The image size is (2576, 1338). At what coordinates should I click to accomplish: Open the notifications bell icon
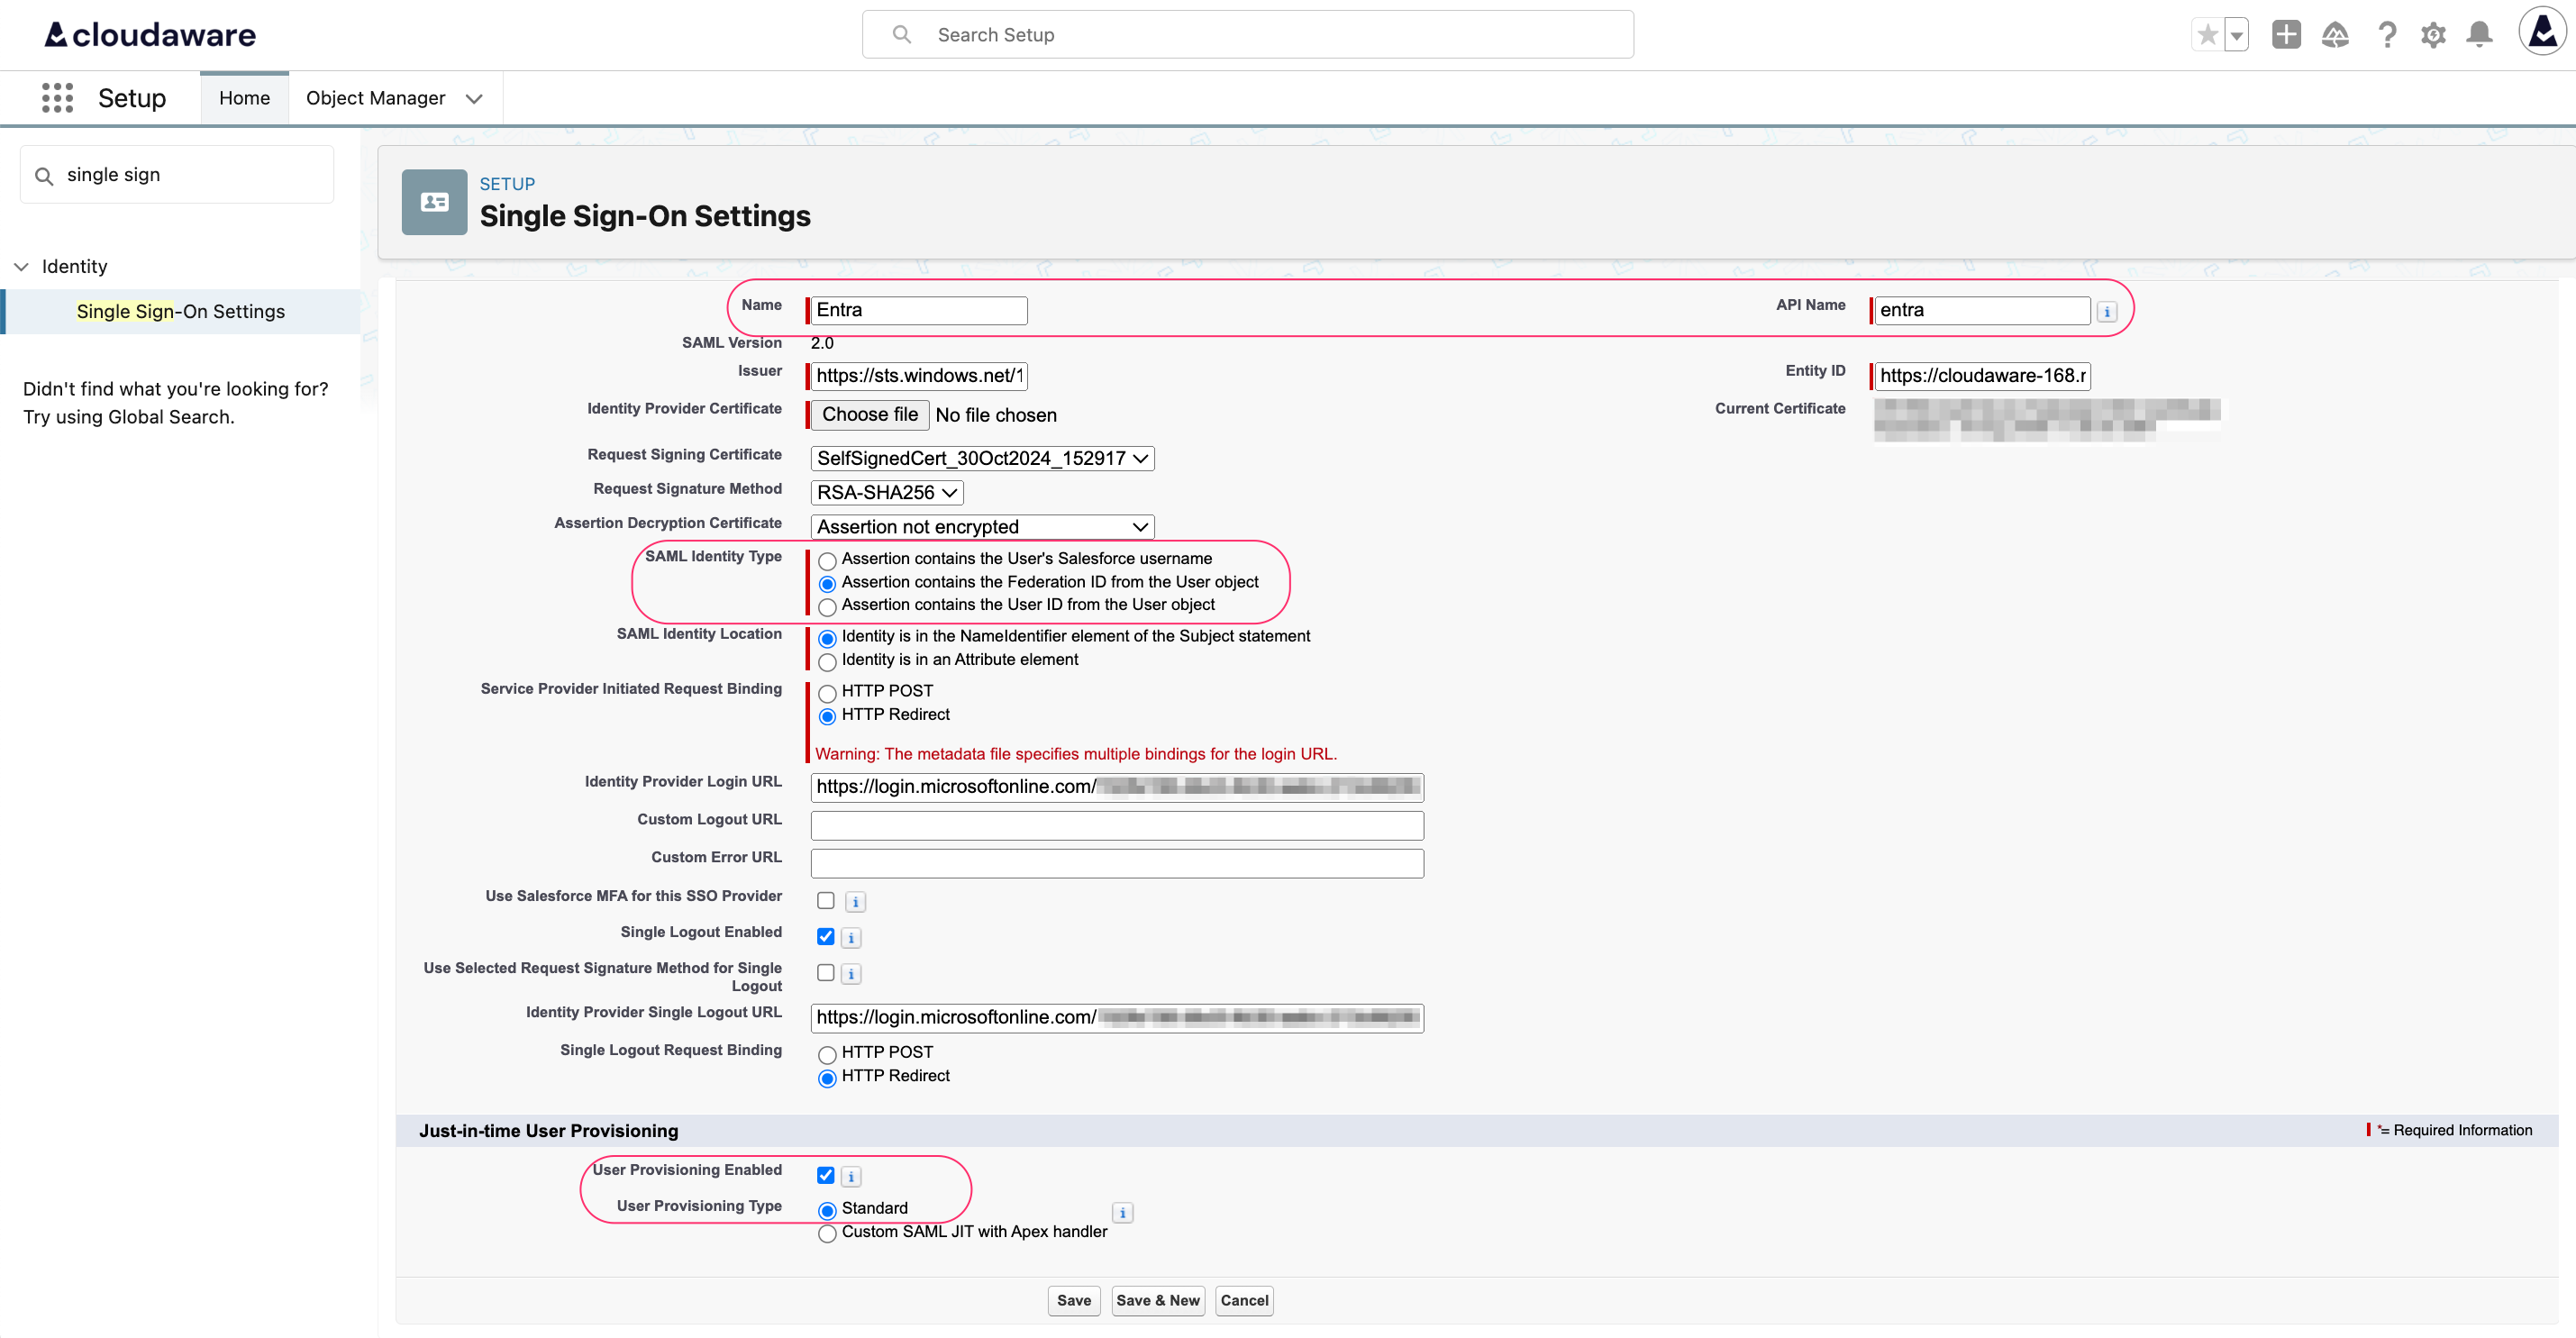[2480, 34]
